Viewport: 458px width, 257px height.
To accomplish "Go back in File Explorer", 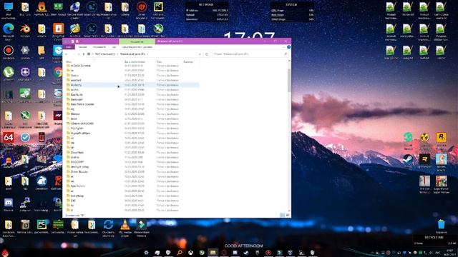I will pos(67,54).
